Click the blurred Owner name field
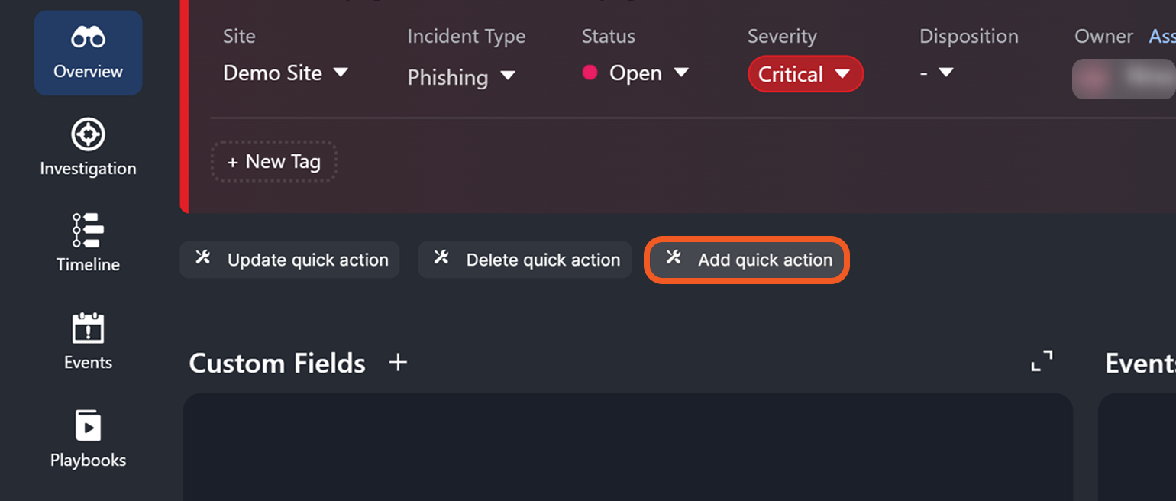The width and height of the screenshot is (1176, 501). pyautogui.click(x=1123, y=79)
